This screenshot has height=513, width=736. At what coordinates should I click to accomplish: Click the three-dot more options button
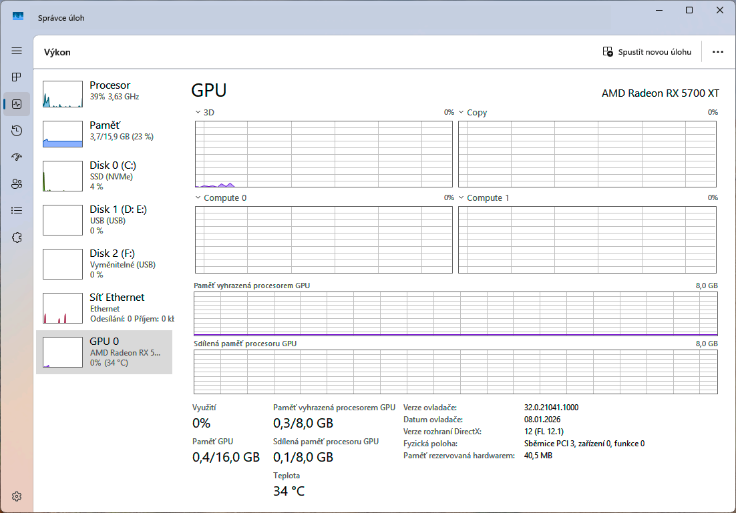[x=718, y=52]
